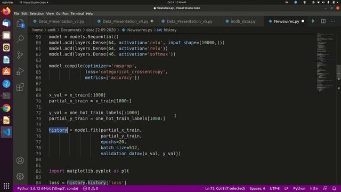
Task: Open the Selection menu
Action: tap(37, 13)
